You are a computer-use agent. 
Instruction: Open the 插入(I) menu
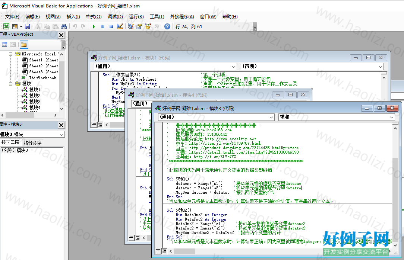[73, 17]
